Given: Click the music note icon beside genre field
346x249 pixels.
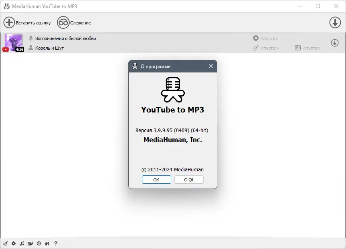Looking at the screenshot, I should point(255,48).
